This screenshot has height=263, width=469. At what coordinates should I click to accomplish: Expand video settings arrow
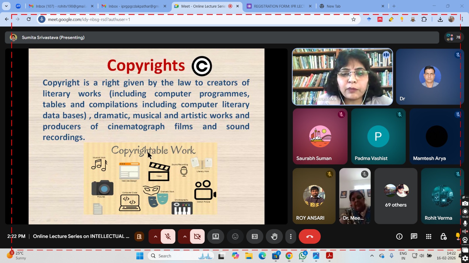(x=185, y=236)
